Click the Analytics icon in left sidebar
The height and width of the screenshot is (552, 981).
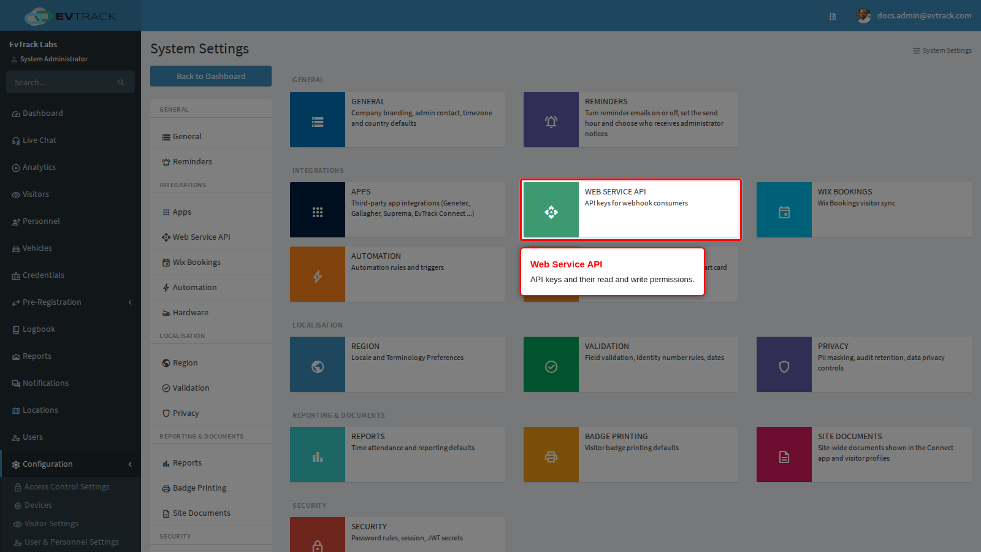(x=16, y=168)
